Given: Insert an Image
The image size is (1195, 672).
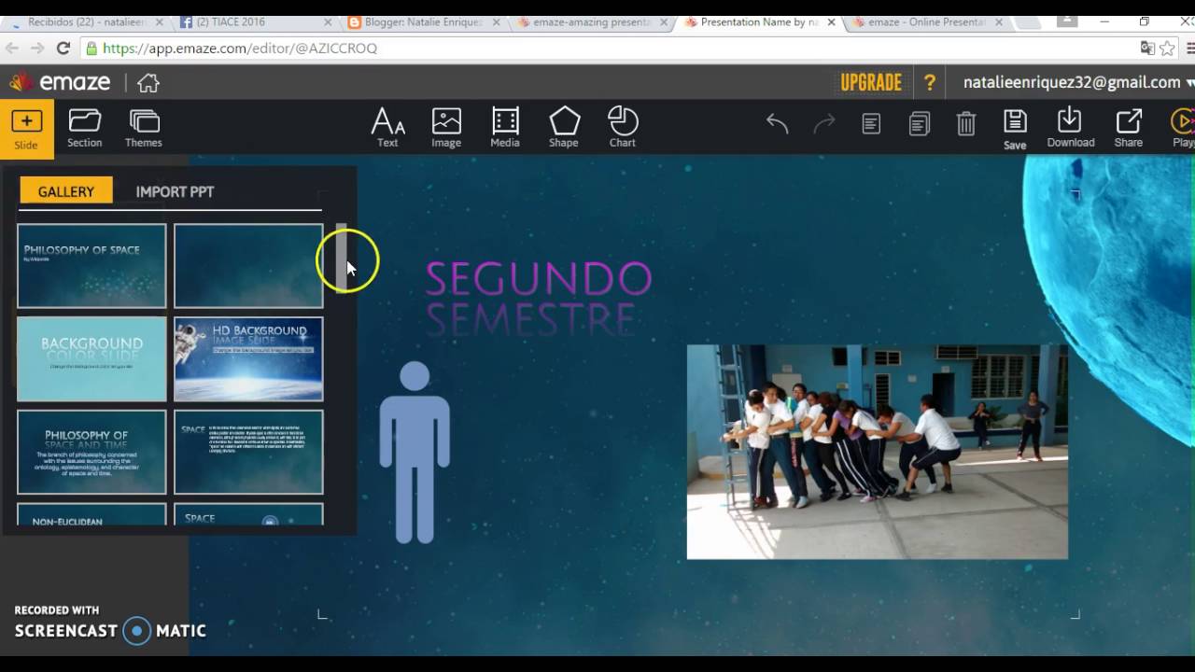Looking at the screenshot, I should click(446, 128).
